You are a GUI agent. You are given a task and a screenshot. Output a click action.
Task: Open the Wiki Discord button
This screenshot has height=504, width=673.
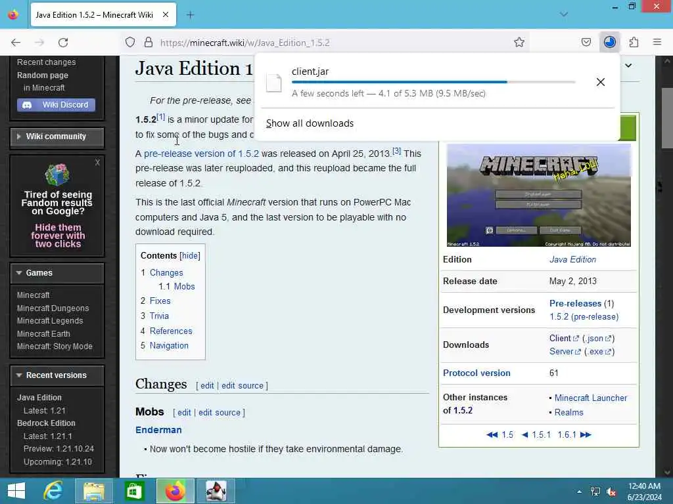click(57, 104)
